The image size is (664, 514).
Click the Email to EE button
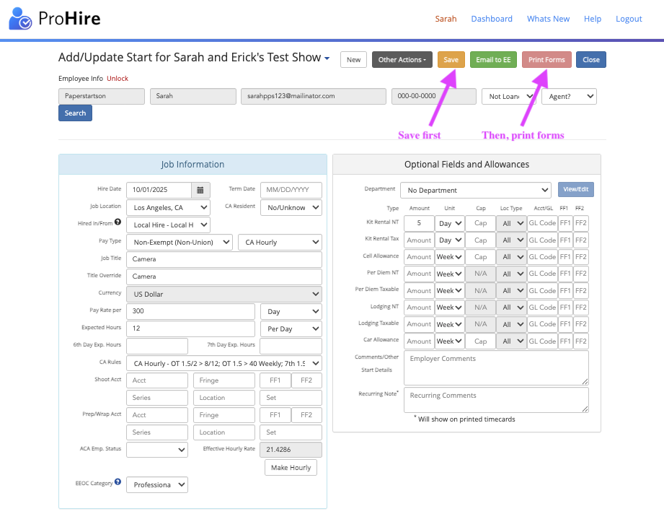click(x=493, y=60)
